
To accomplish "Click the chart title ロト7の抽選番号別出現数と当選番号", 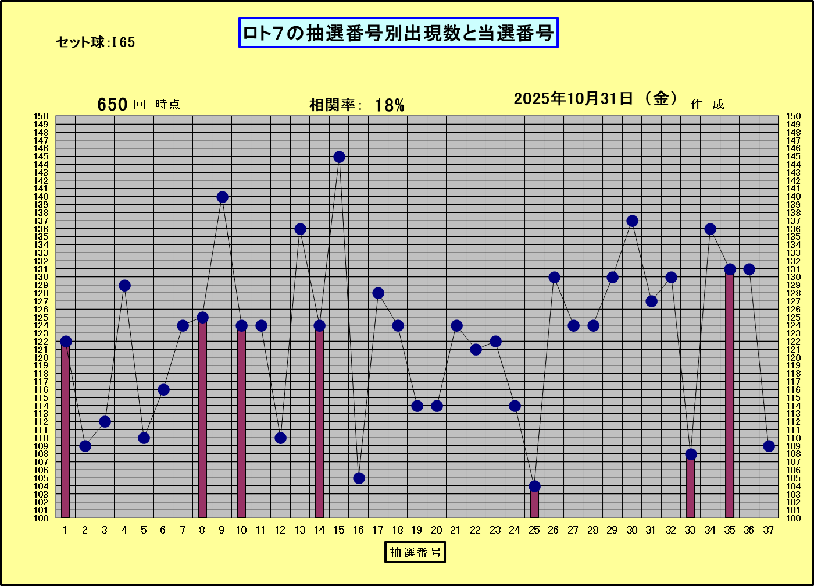I will pyautogui.click(x=398, y=33).
